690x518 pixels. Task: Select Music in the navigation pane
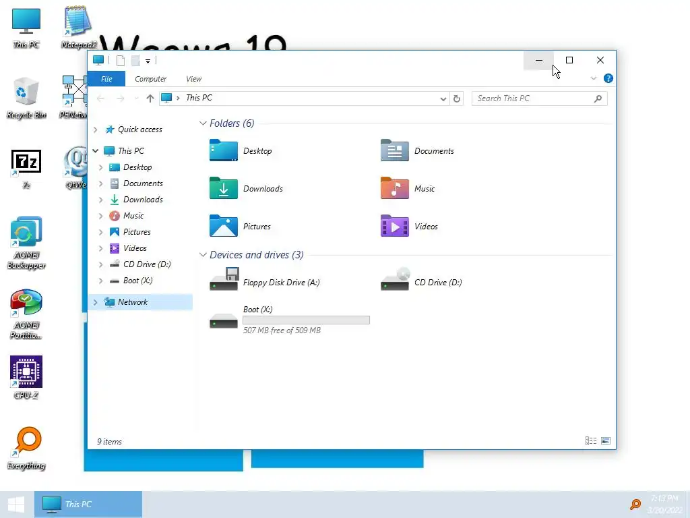tap(133, 216)
